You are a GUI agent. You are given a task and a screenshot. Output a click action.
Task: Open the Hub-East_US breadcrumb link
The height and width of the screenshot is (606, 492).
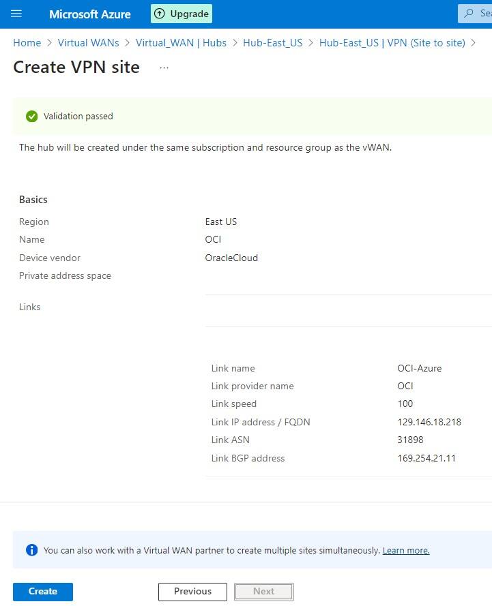point(272,42)
